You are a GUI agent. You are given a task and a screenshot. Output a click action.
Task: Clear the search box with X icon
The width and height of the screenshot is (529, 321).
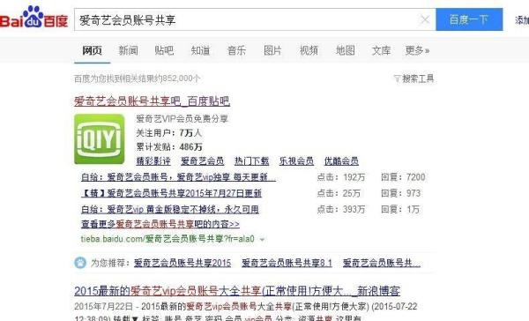click(x=425, y=19)
